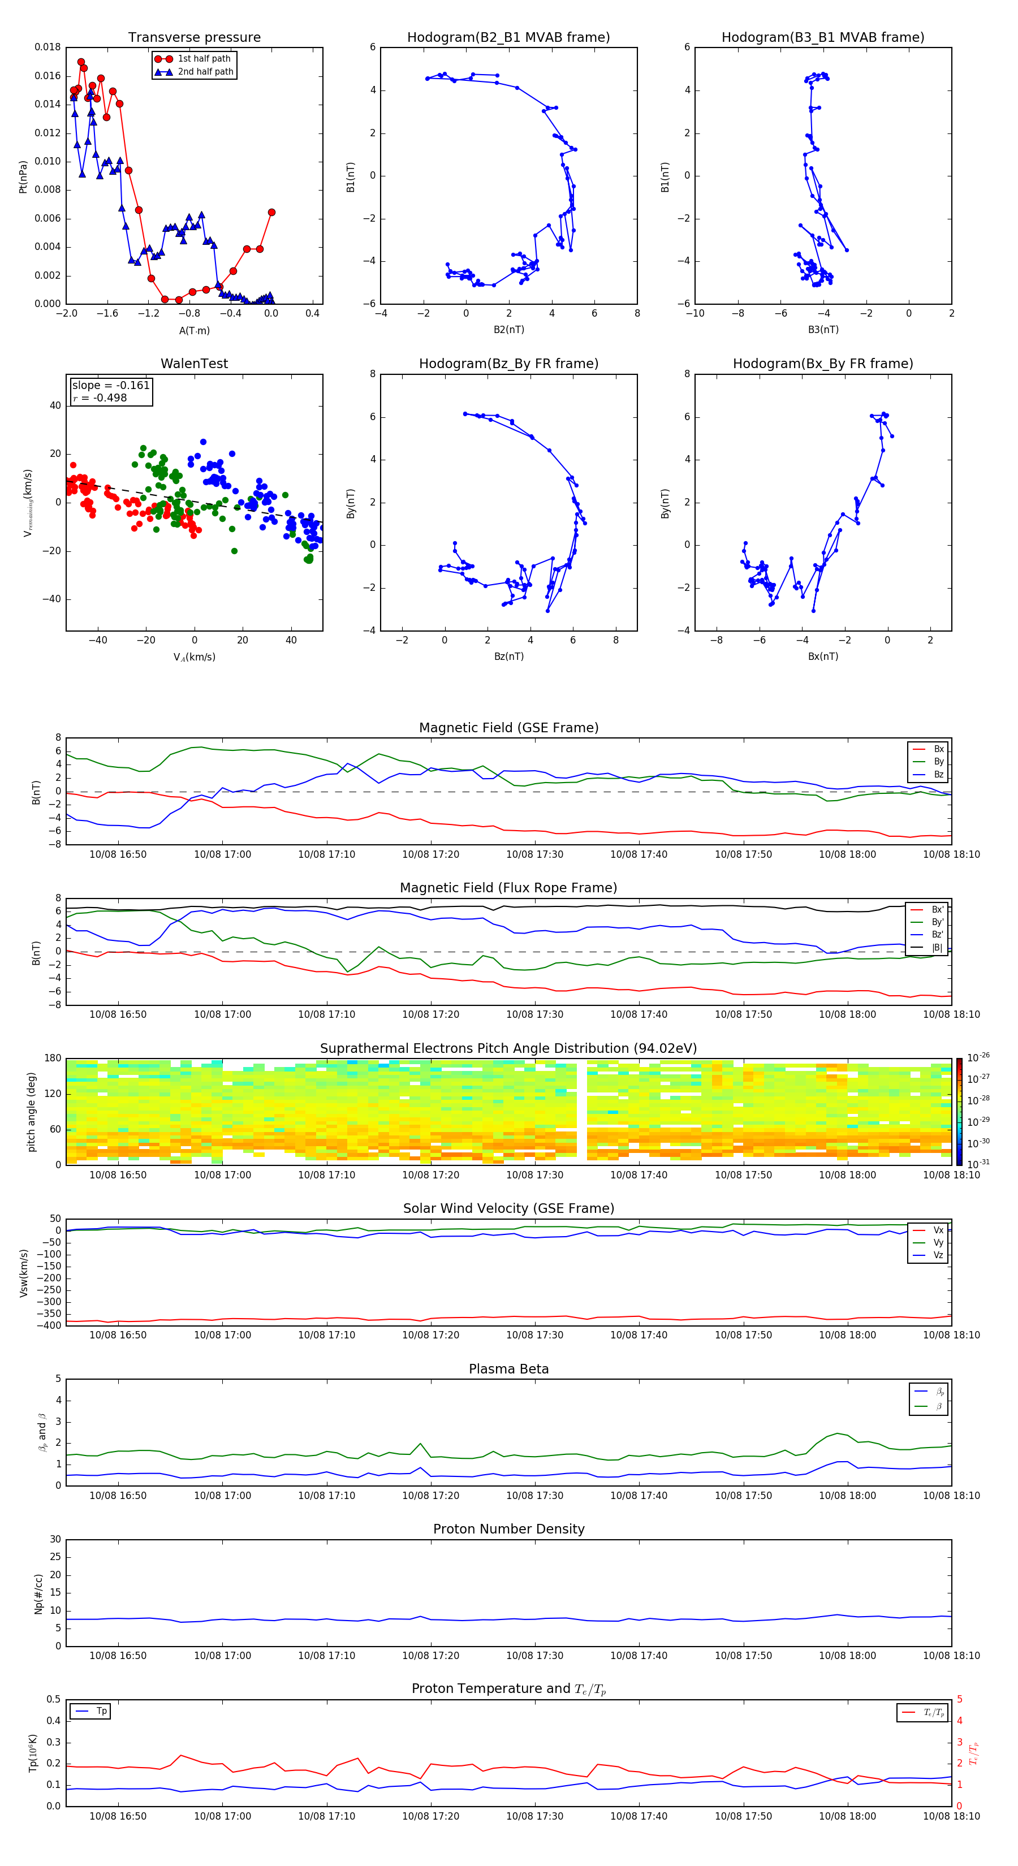
Task: Click the 'Hodogram(Bz_By FR frame)' title
Action: [x=508, y=364]
